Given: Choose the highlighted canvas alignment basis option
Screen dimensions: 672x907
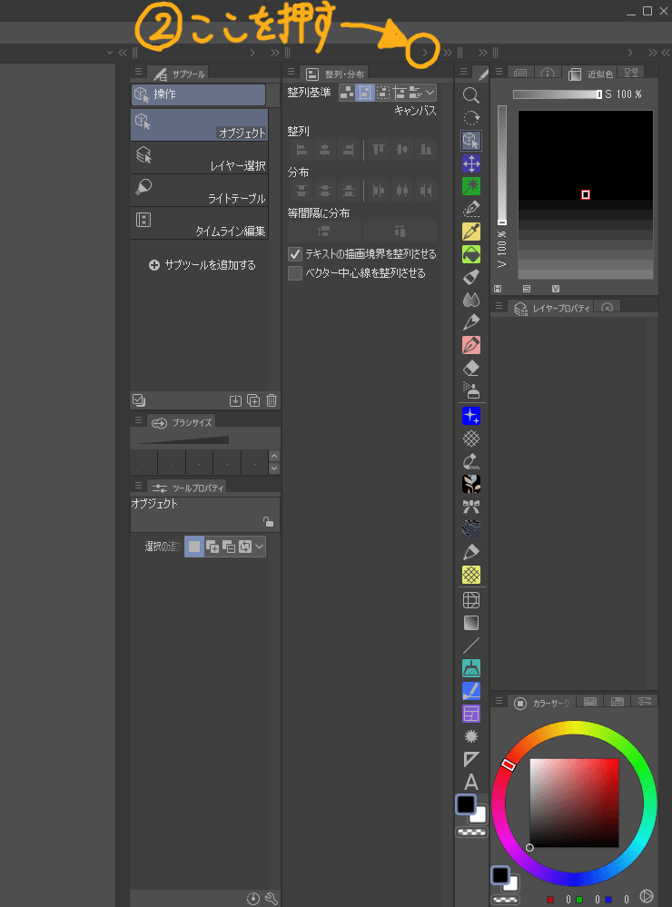Looking at the screenshot, I should coord(365,93).
